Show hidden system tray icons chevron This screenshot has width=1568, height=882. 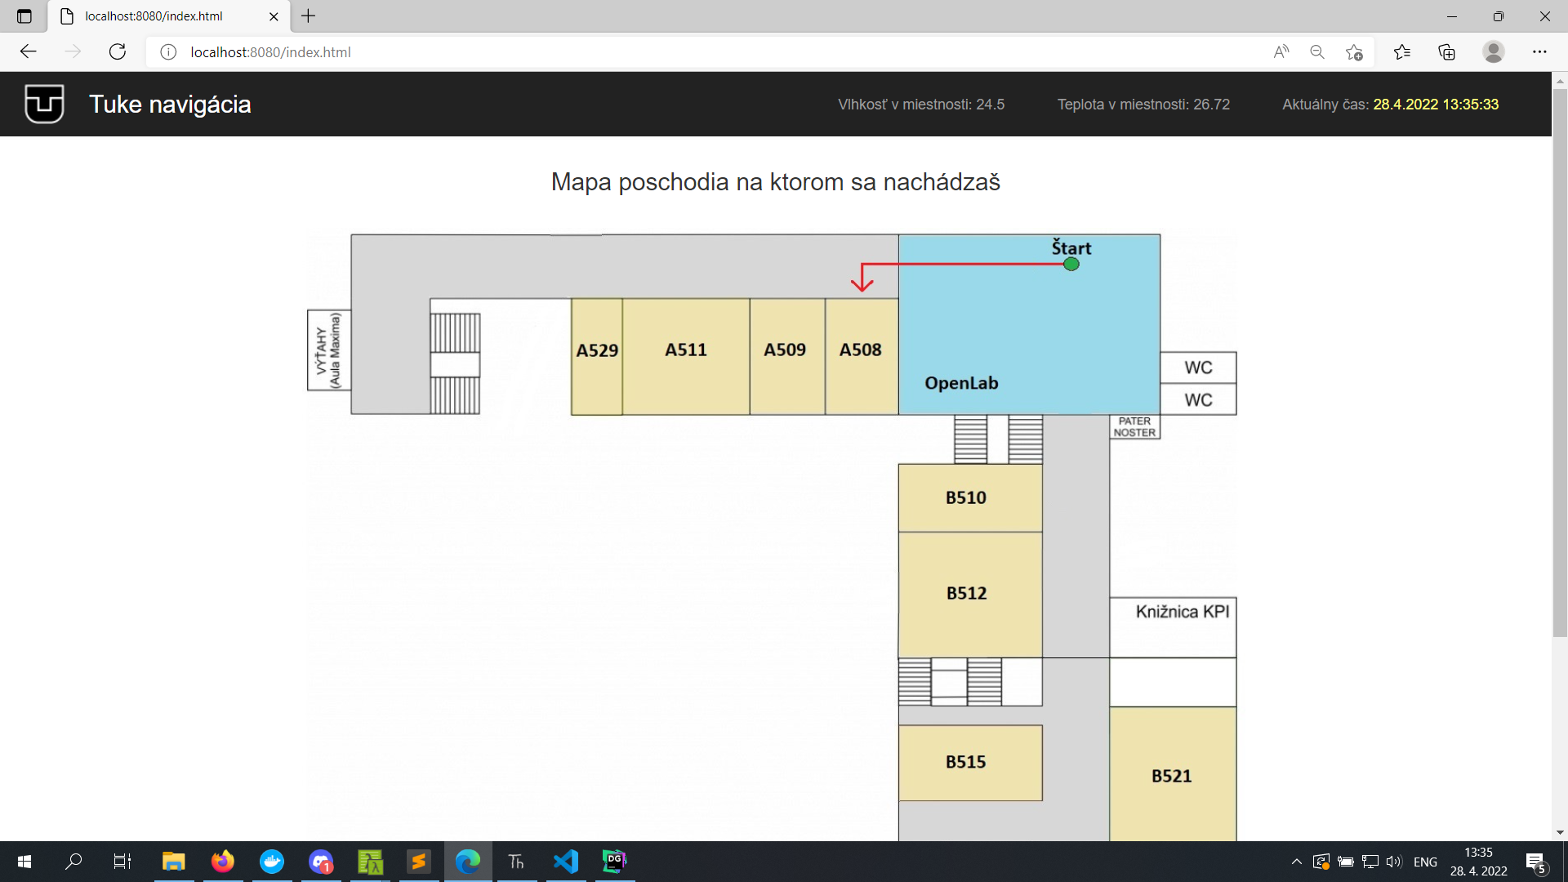click(x=1296, y=862)
